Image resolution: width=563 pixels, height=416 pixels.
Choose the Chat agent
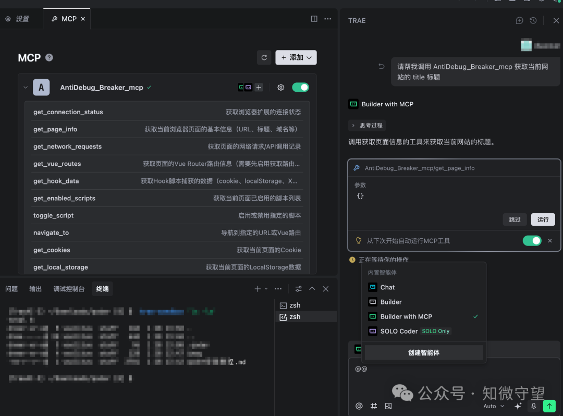pos(424,287)
